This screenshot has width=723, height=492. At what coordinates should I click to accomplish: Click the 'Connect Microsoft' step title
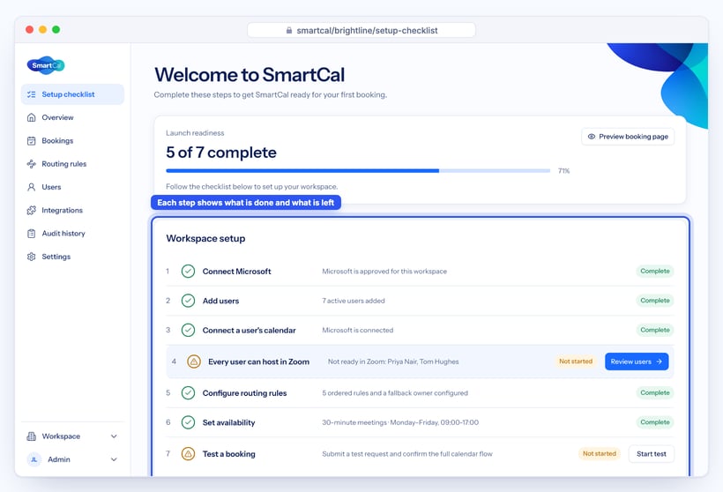click(236, 272)
